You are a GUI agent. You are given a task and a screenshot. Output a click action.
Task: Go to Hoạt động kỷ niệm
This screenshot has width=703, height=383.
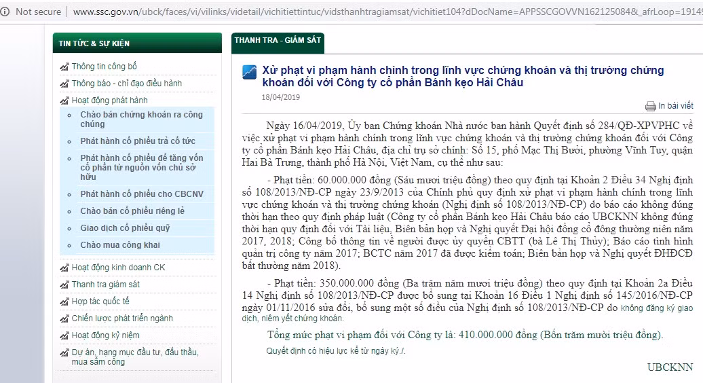click(105, 335)
